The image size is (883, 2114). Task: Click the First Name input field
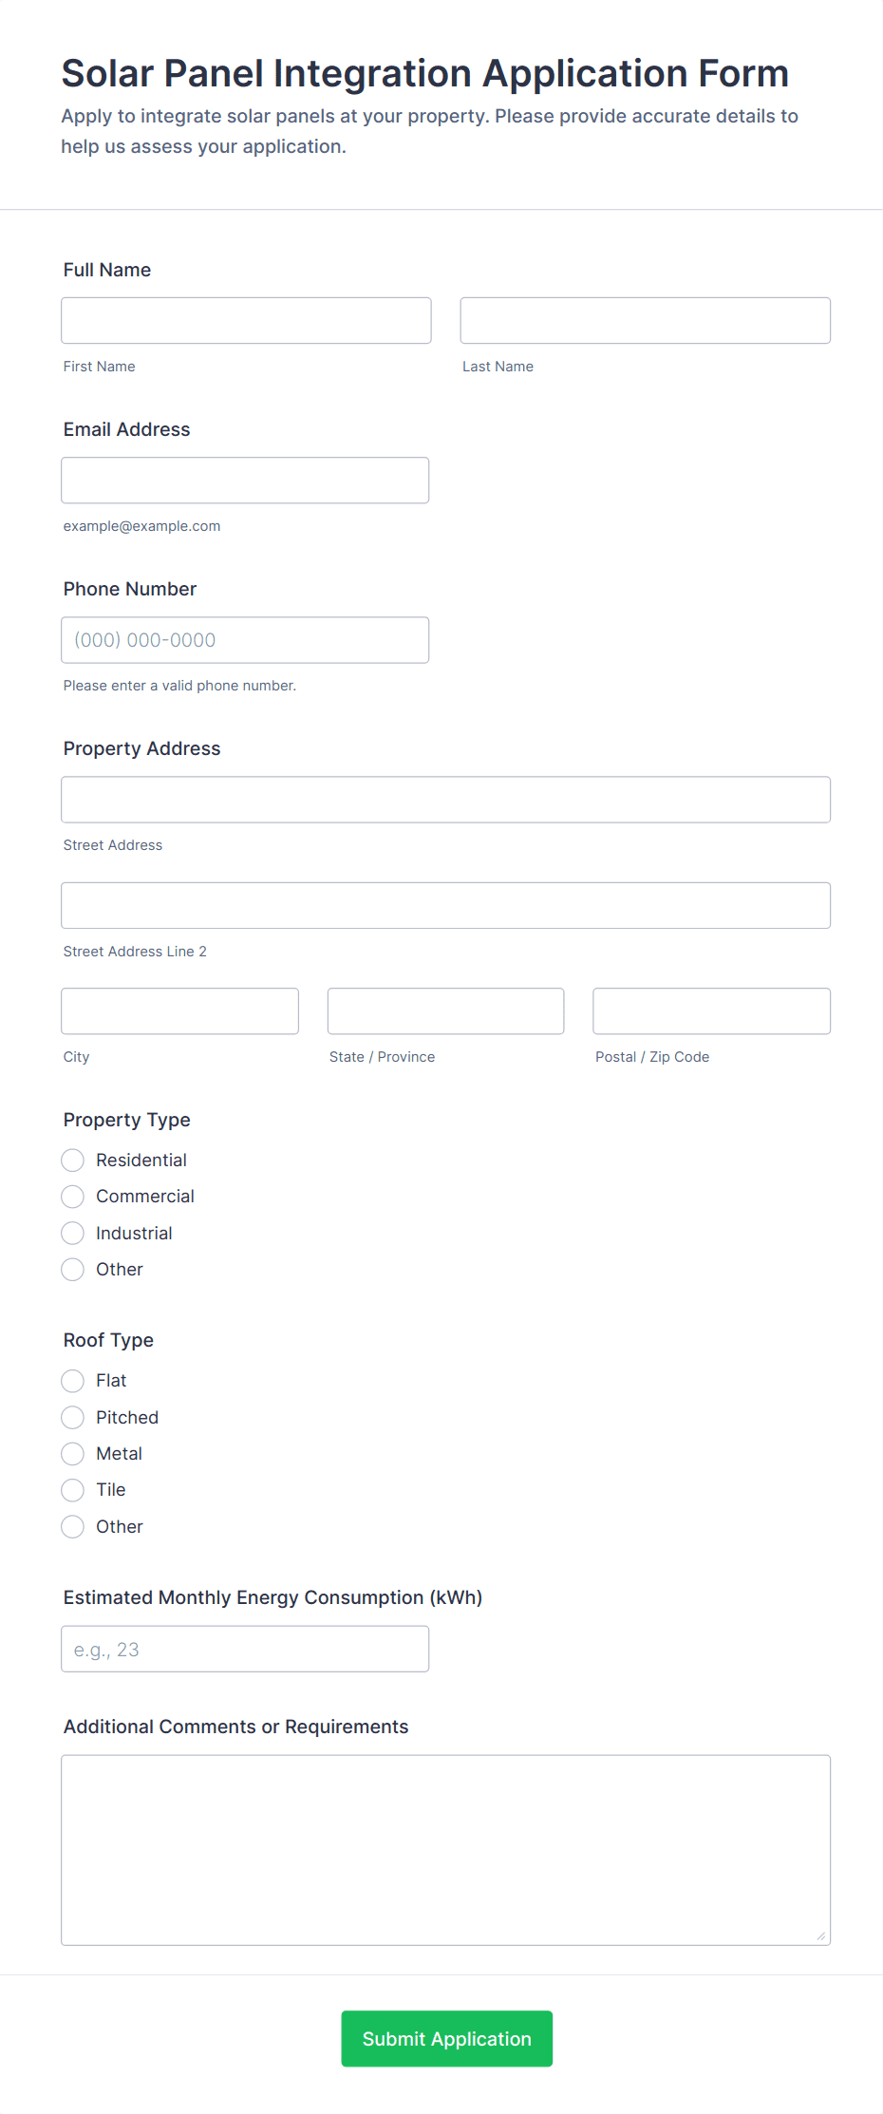[x=246, y=320]
